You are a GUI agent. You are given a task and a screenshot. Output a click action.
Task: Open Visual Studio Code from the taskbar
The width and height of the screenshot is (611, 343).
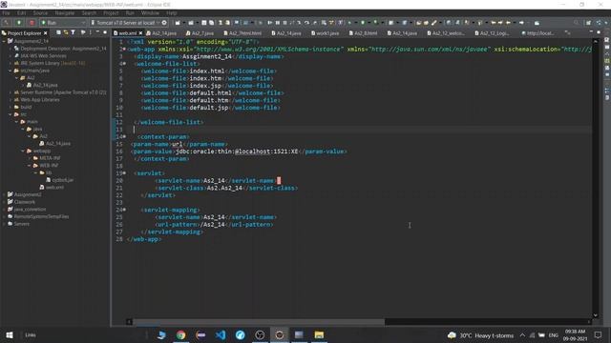[221, 334]
